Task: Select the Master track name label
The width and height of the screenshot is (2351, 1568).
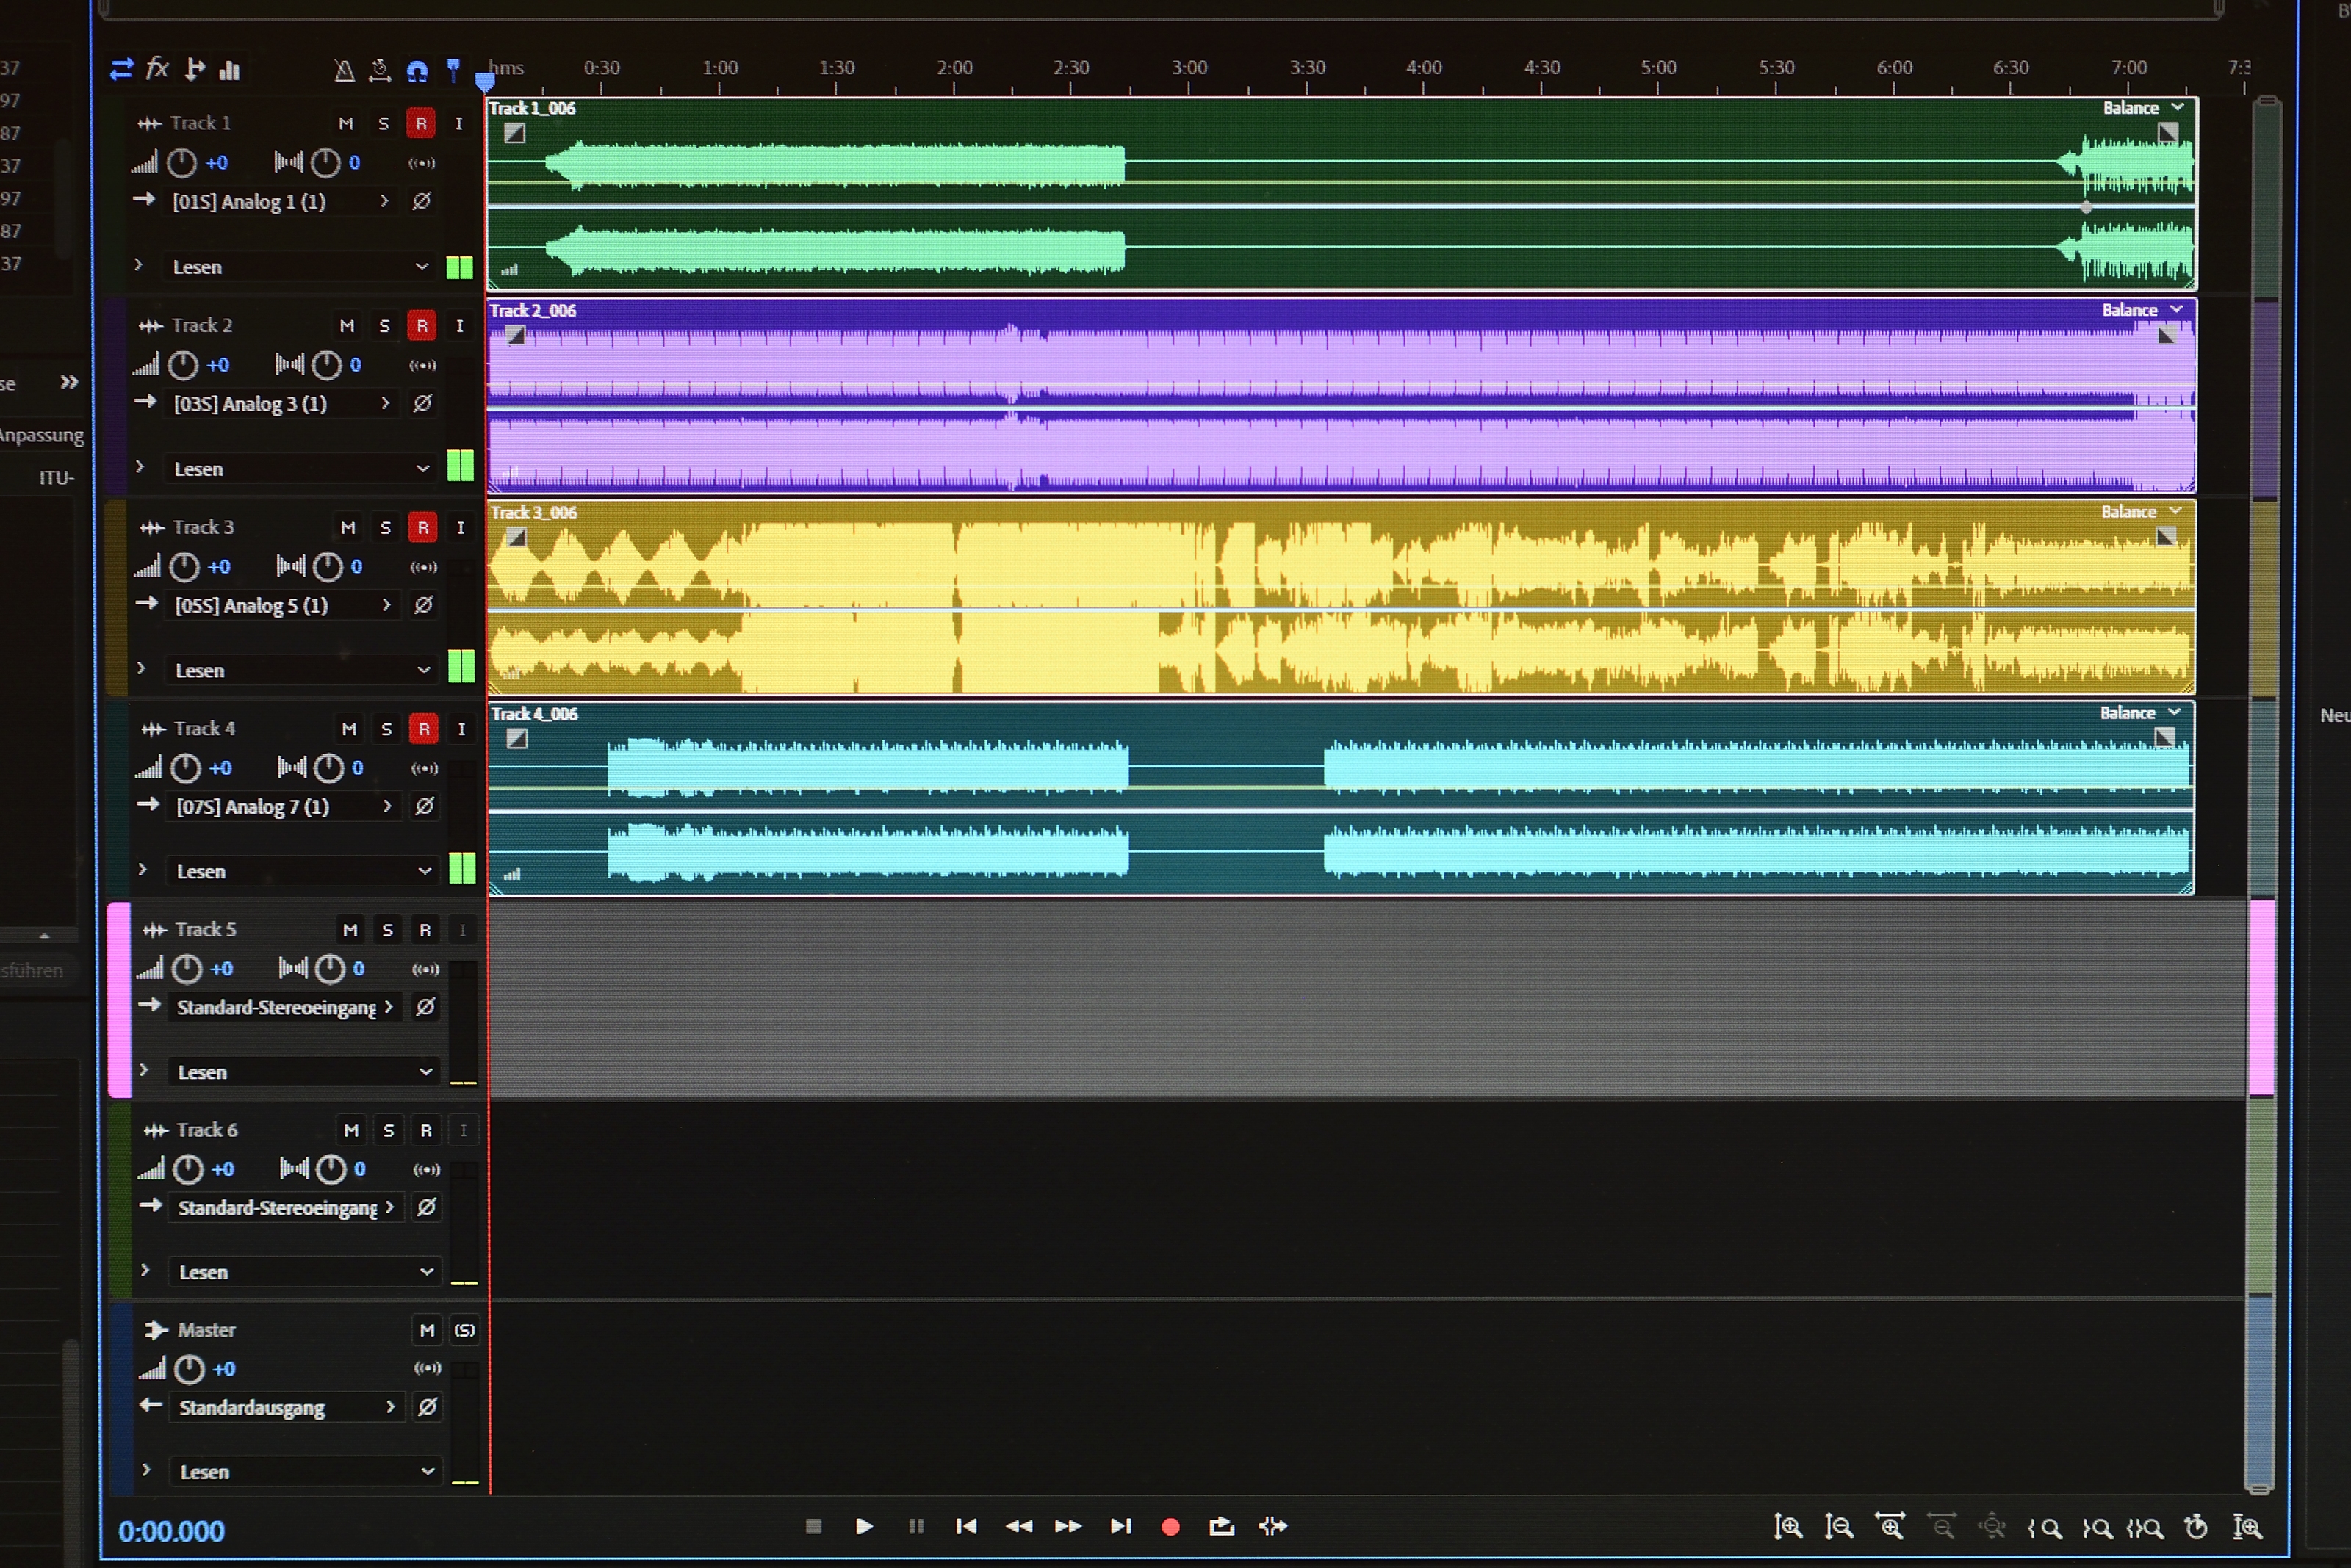Action: point(207,1330)
